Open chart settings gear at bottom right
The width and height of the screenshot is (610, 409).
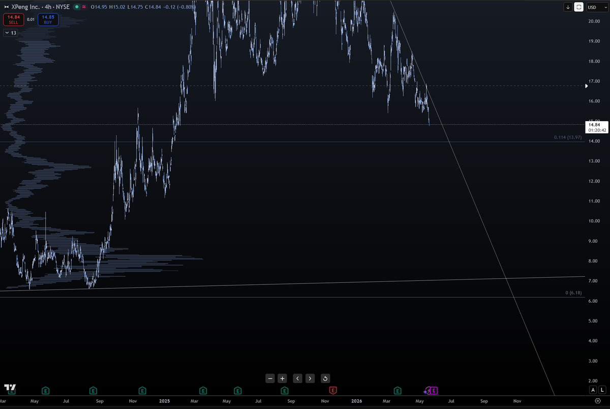tap(598, 401)
